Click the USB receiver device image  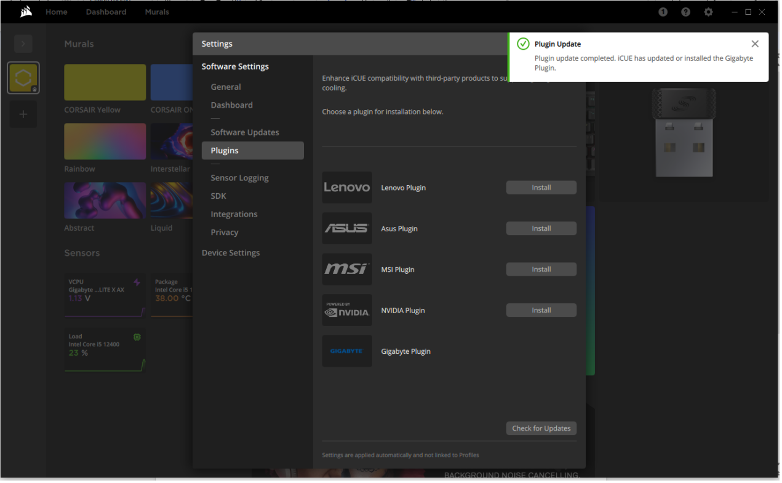pos(684,132)
